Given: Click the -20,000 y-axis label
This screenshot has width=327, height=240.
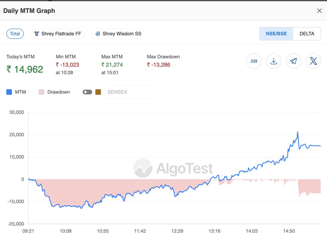Looking at the screenshot, I should (x=16, y=224).
